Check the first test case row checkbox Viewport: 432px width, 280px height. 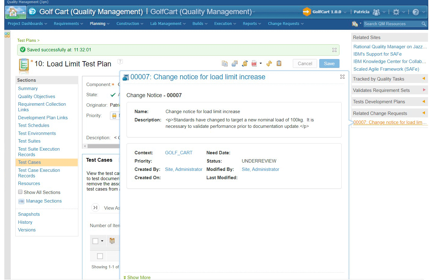[100, 256]
